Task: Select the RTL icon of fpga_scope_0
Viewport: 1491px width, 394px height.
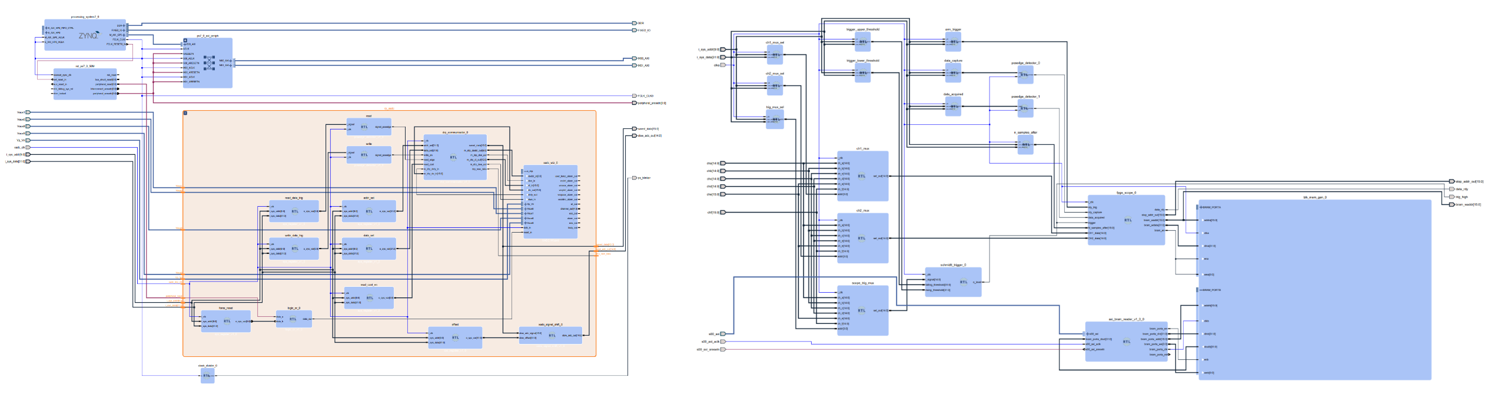Action: click(1127, 220)
